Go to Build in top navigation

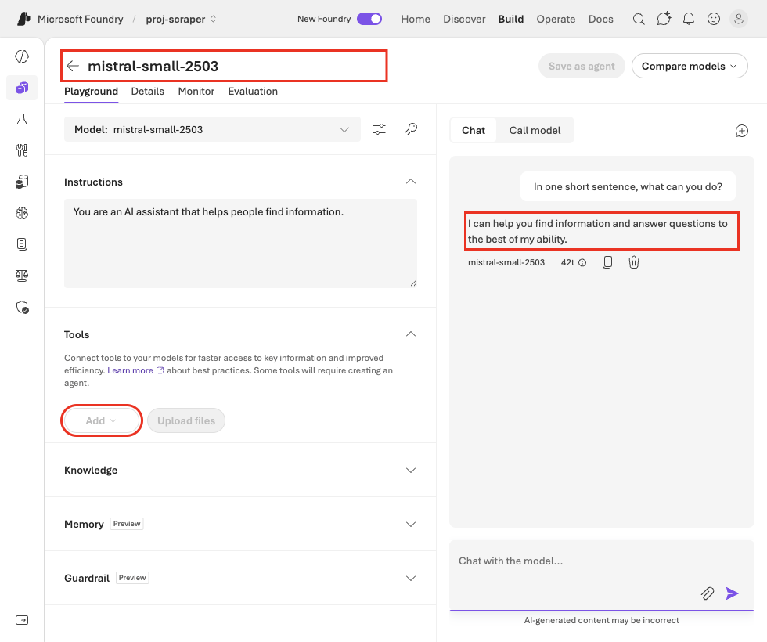click(511, 19)
